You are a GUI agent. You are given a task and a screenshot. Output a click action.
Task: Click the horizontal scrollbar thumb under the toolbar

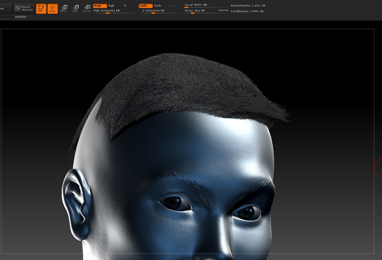coord(20,17)
